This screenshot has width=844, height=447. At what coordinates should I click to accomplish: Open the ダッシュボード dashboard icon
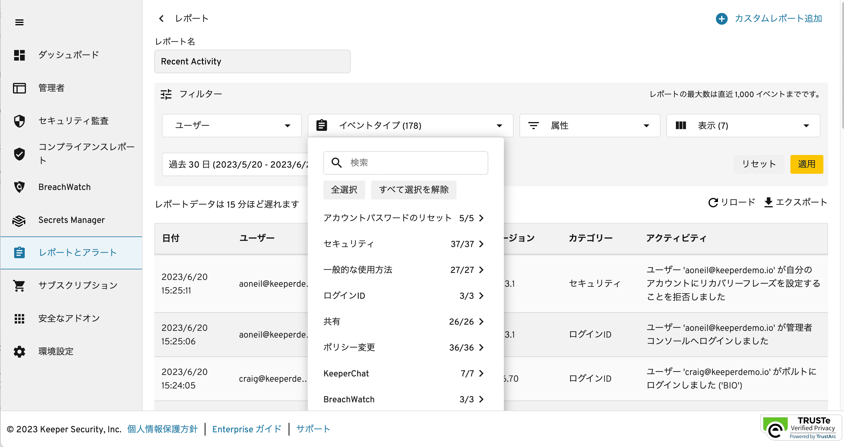point(19,55)
